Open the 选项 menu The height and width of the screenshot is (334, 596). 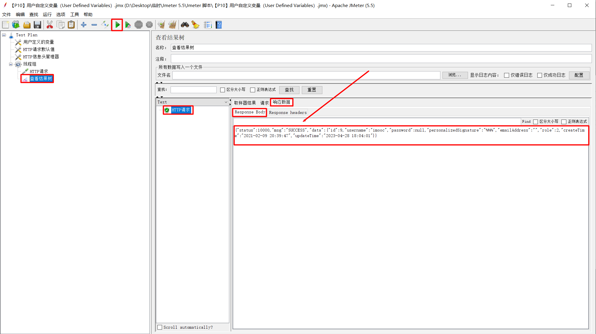pyautogui.click(x=61, y=14)
